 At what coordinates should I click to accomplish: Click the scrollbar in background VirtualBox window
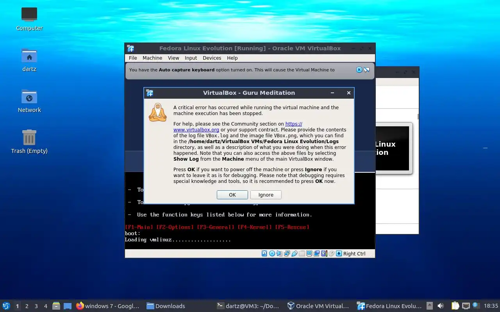click(x=418, y=117)
